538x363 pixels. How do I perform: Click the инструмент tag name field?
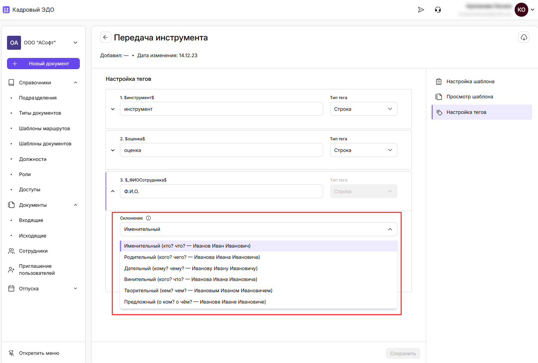click(x=221, y=109)
